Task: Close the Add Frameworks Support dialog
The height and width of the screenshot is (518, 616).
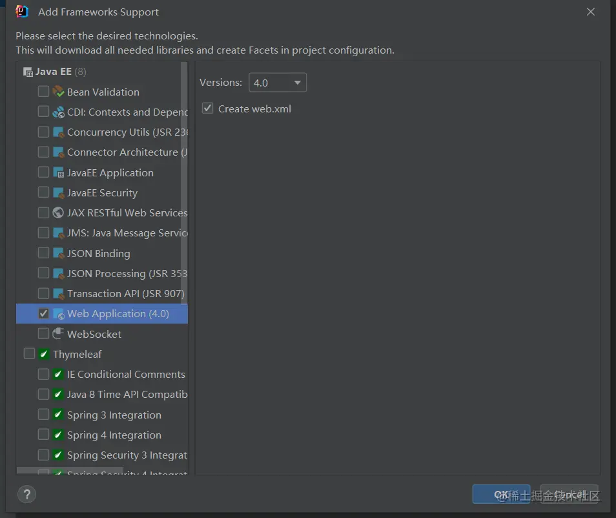Action: (590, 12)
